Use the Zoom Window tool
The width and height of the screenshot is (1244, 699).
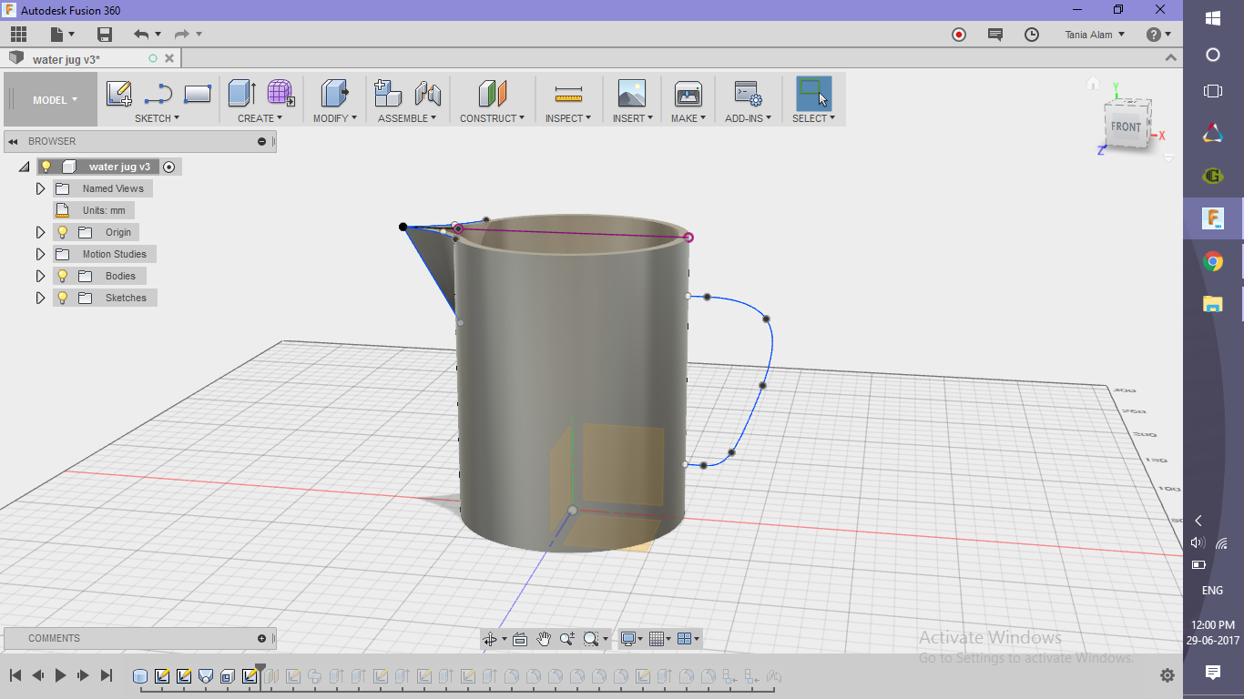590,638
